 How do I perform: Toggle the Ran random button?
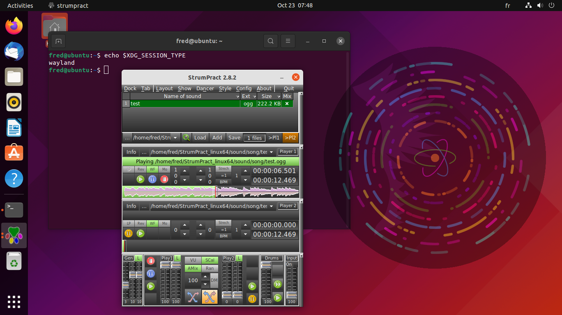[x=210, y=269]
